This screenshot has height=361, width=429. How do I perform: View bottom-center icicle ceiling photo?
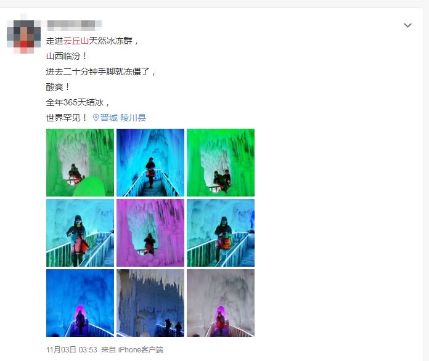(x=150, y=303)
